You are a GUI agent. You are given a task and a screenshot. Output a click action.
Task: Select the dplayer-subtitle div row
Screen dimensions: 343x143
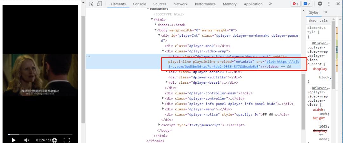coord(205,77)
